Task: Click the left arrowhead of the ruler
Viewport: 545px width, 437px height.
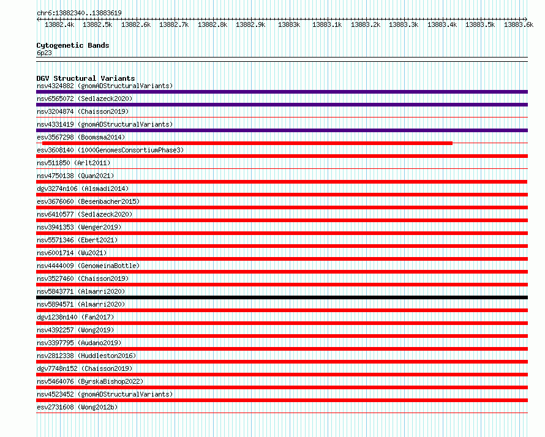Action: point(38,19)
